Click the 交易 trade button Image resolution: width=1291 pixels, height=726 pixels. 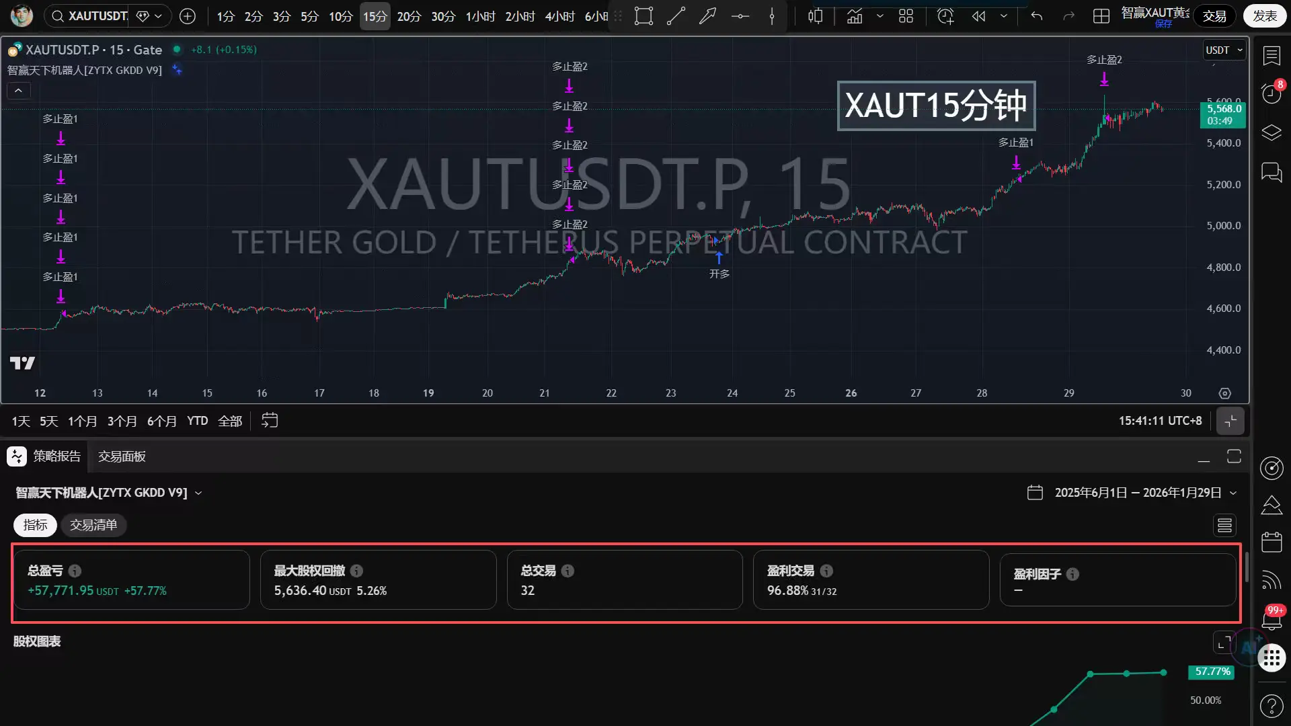1214,16
